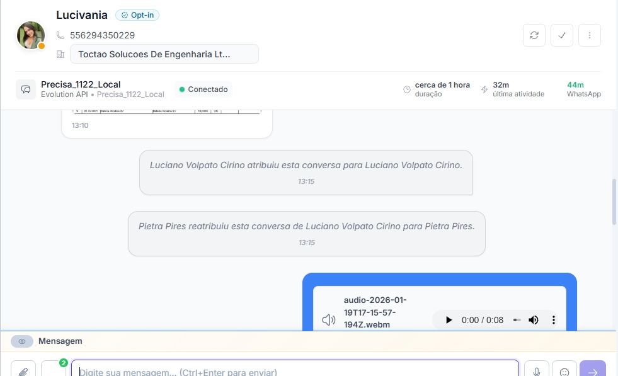Viewport: 618px width, 376px height.
Task: Click the Precisa_1122_Local channel chat icon
Action: 26,89
